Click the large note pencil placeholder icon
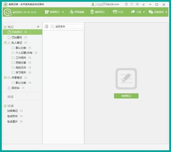Image resolution: width=171 pixels, height=152 pixels. point(126,79)
